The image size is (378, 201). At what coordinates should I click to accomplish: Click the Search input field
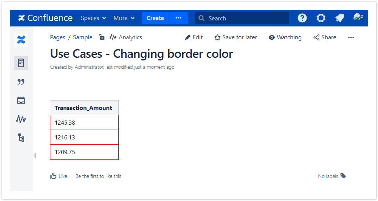242,18
